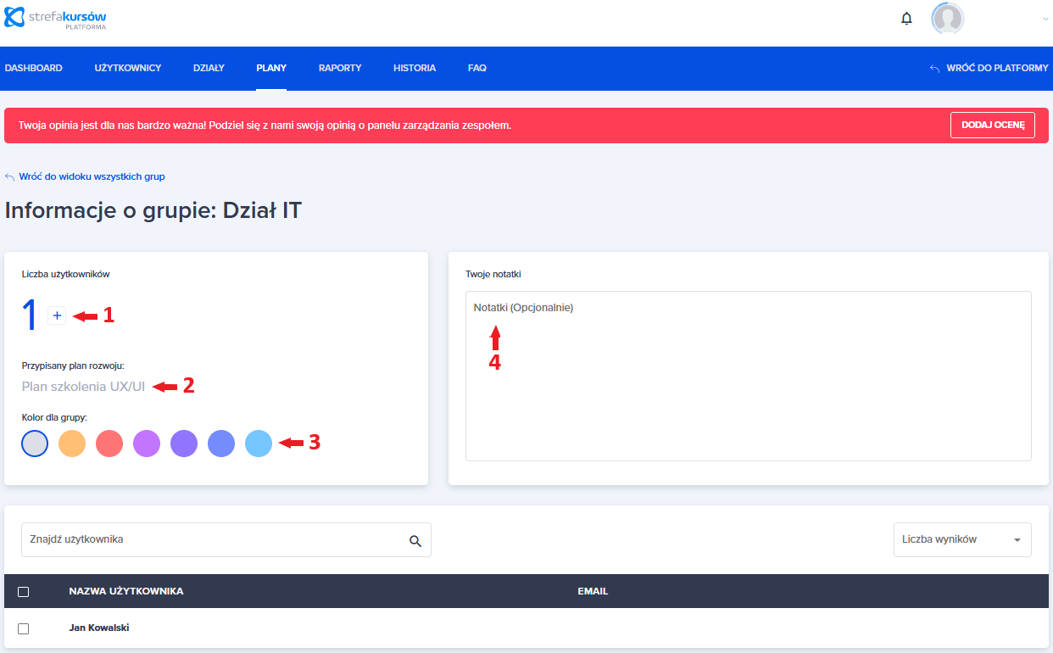Click the back arrow beside 'Wróć do platformy'
The height and width of the screenshot is (653, 1053).
[934, 69]
